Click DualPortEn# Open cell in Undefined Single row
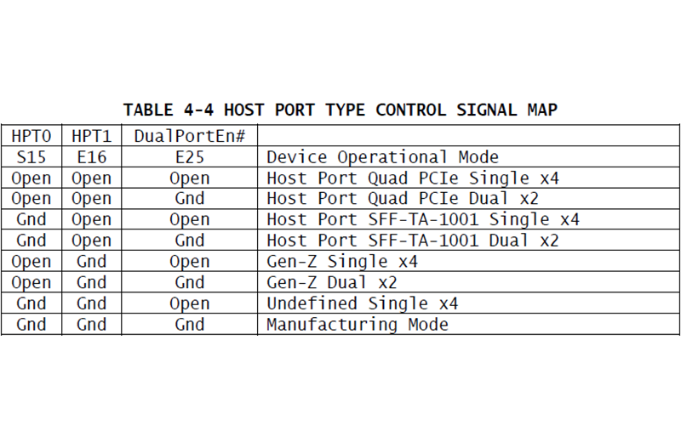The height and width of the screenshot is (425, 681). coord(189,303)
